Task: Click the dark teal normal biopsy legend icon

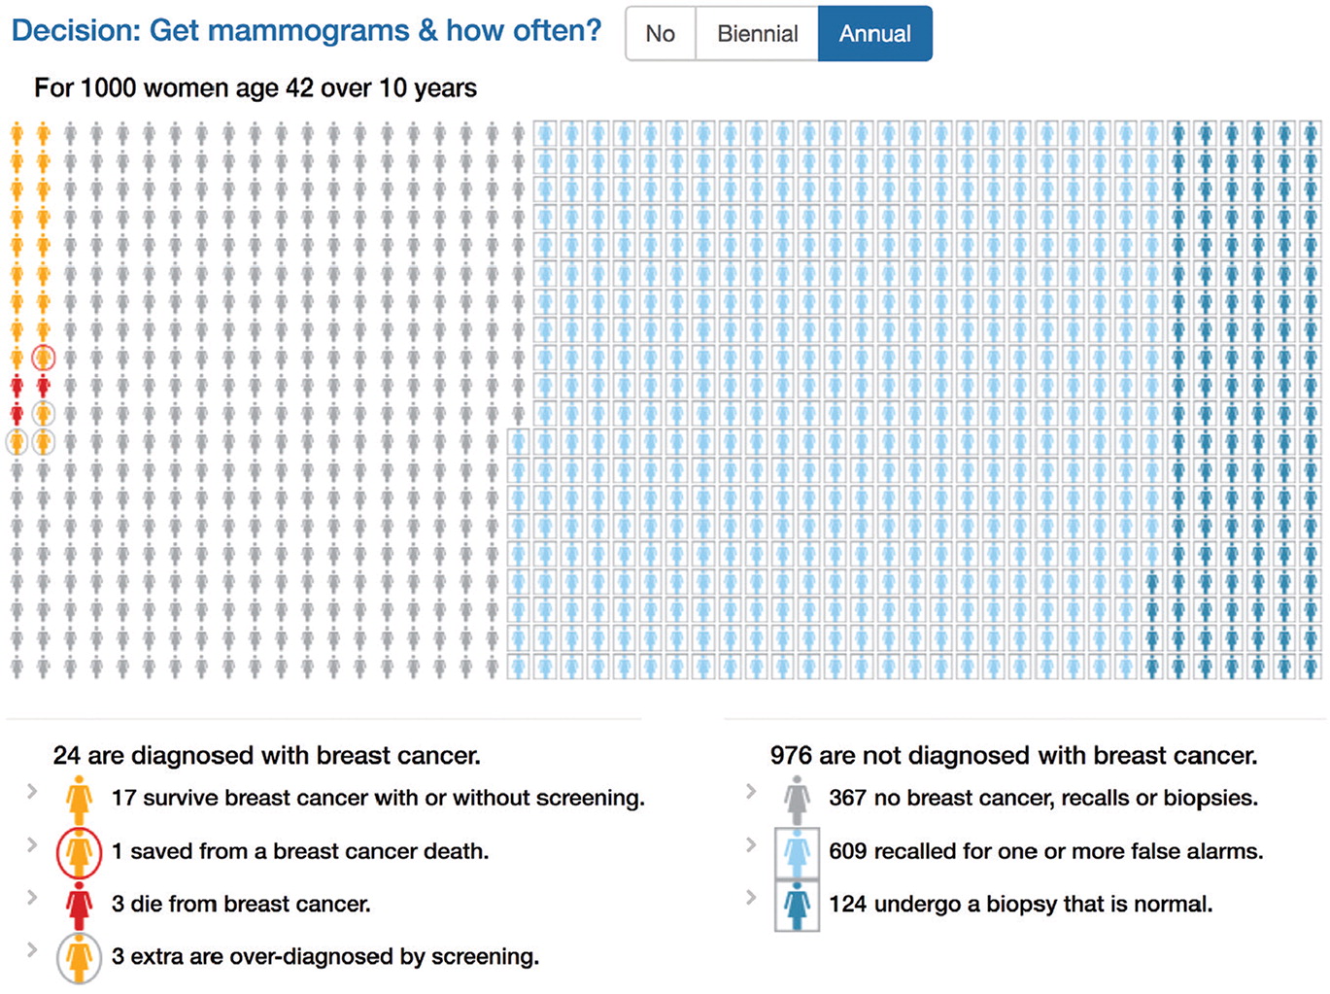Action: [x=797, y=905]
